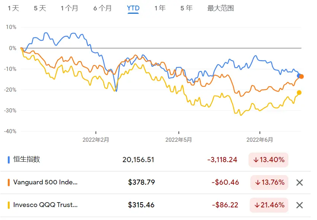The height and width of the screenshot is (220, 317).
Task: Click the yellow endpoint dot on the chart
Action: tap(299, 92)
